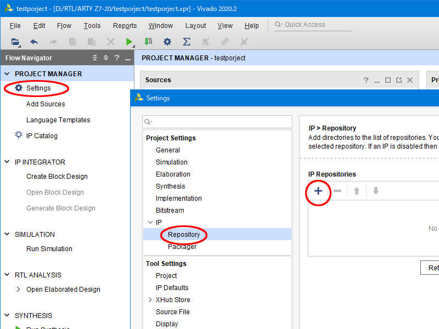The image size is (439, 329).
Task: Open the Tools menu
Action: (92, 26)
